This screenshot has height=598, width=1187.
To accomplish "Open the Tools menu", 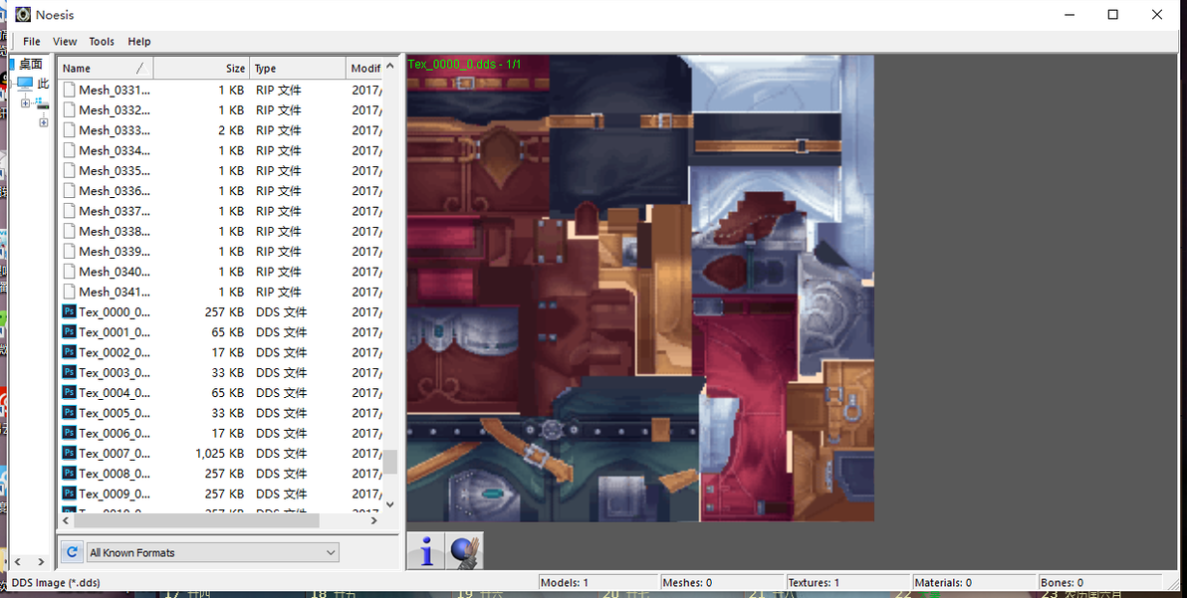I will coord(102,42).
